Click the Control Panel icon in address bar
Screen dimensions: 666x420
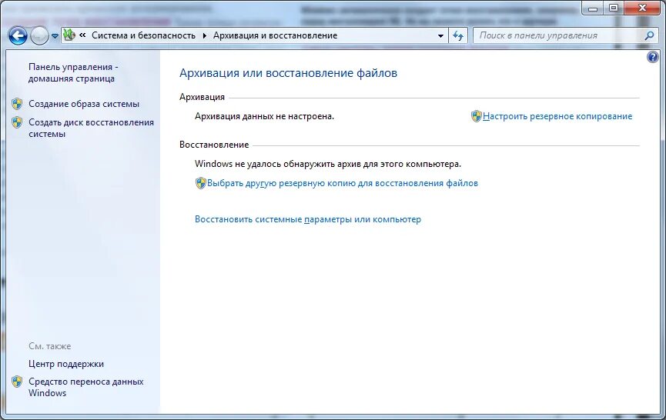[69, 35]
